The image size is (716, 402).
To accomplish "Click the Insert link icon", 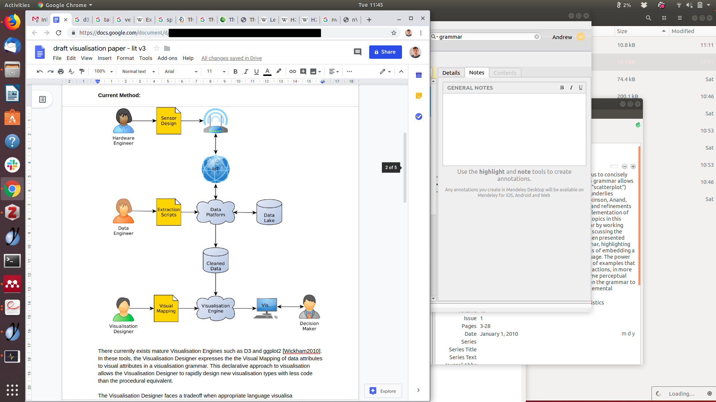I will pos(293,71).
